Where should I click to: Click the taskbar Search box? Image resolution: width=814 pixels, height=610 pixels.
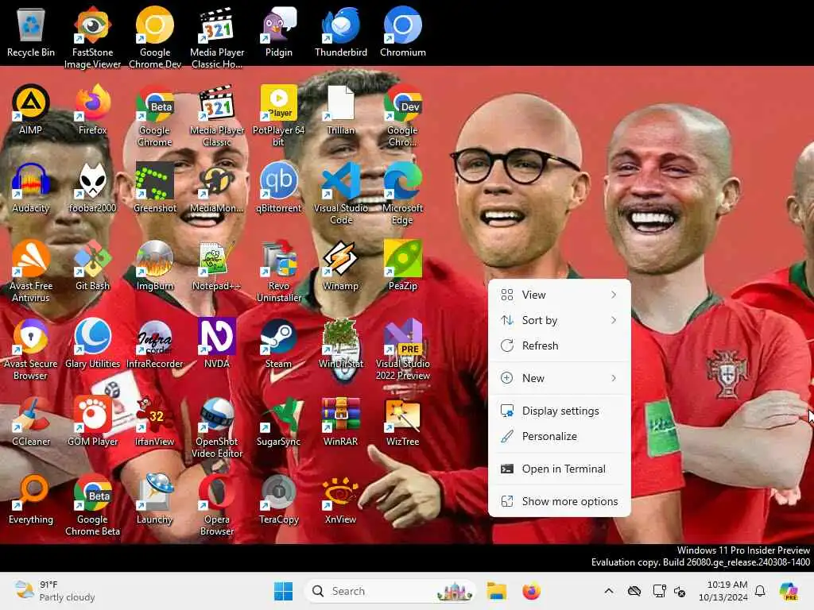(390, 591)
